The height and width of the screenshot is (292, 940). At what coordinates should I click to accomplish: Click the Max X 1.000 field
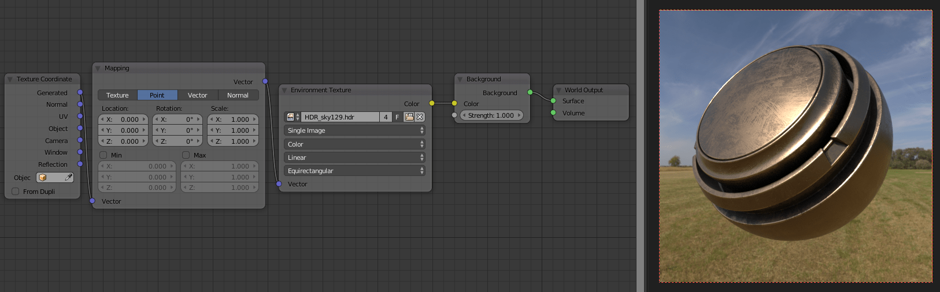pos(220,166)
